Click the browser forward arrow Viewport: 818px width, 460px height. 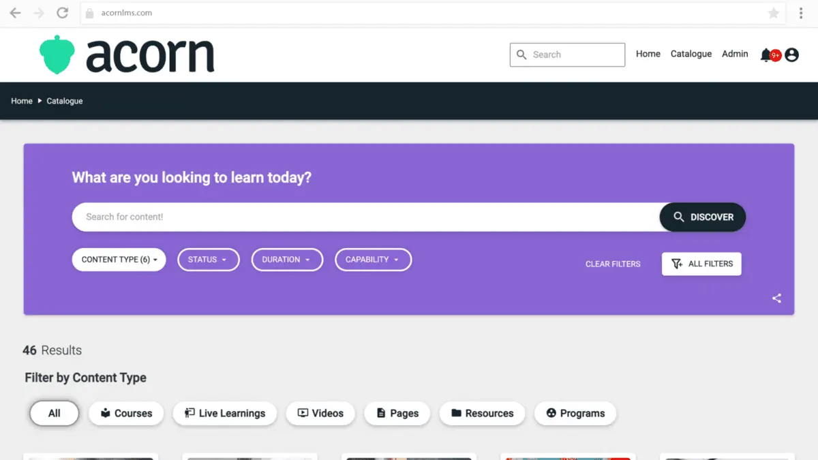coord(39,13)
